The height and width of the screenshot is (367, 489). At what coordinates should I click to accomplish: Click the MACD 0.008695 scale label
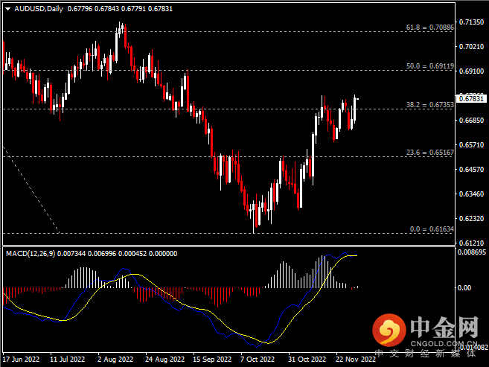click(472, 254)
